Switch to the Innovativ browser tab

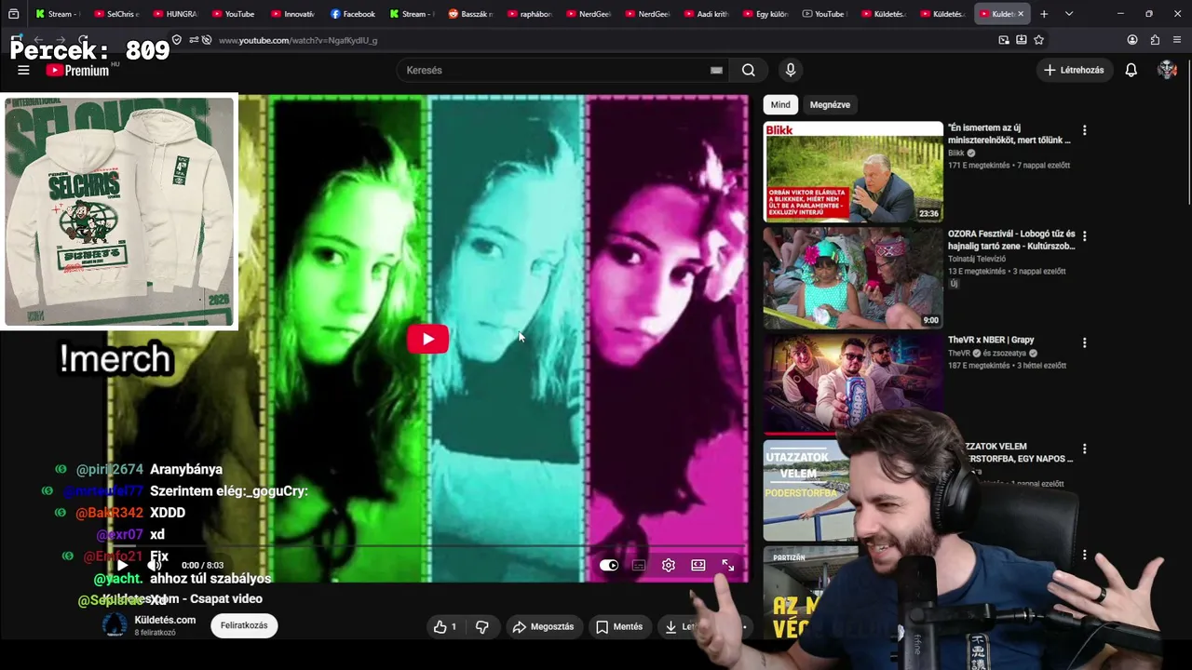pyautogui.click(x=293, y=14)
